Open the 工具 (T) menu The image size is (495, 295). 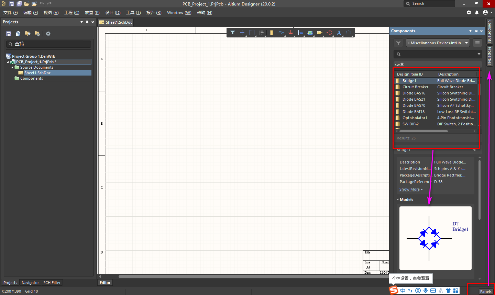(133, 13)
